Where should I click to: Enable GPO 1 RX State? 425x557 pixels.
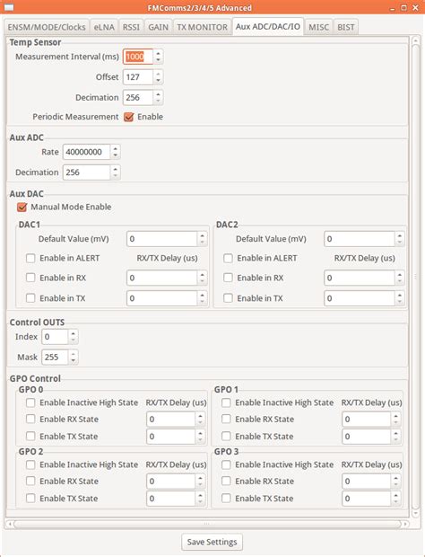(226, 420)
